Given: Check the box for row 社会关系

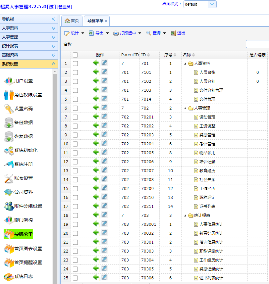Looking at the screenshot, I should (75, 180).
